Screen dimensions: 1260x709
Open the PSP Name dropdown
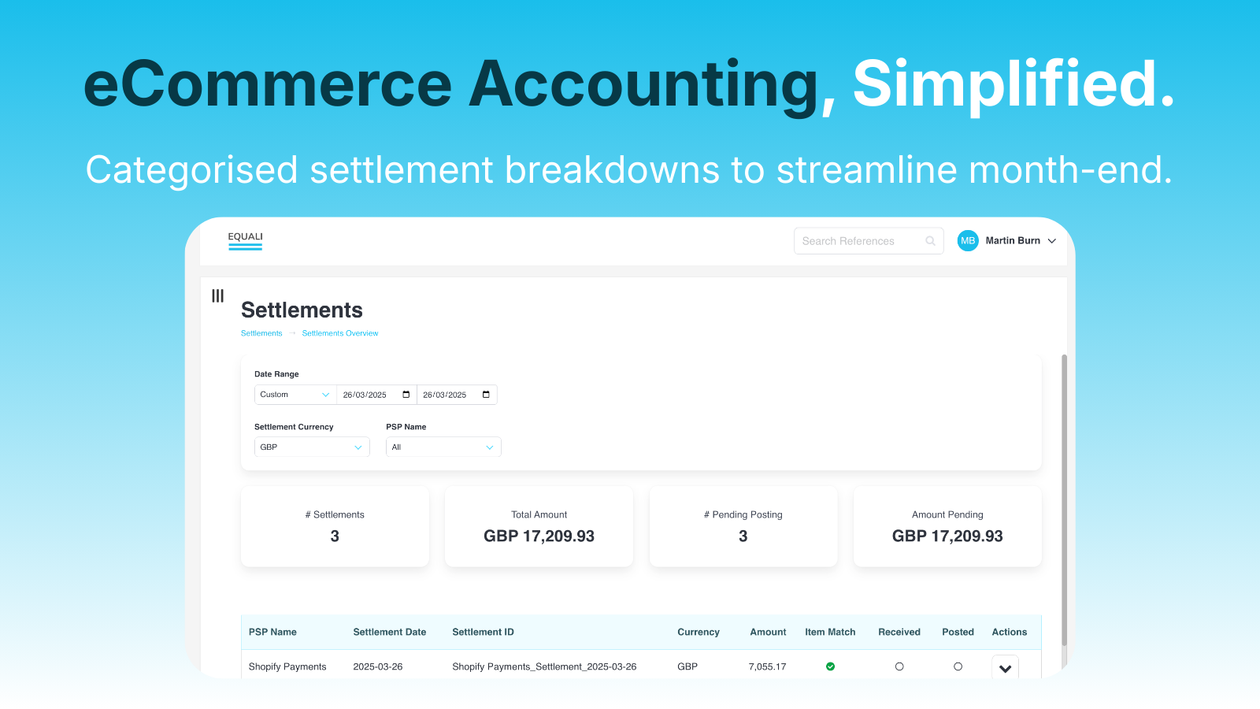coord(443,447)
